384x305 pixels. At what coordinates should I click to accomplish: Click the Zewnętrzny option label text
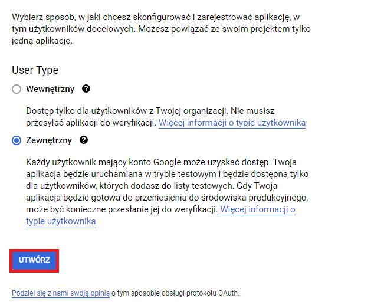[49, 140]
